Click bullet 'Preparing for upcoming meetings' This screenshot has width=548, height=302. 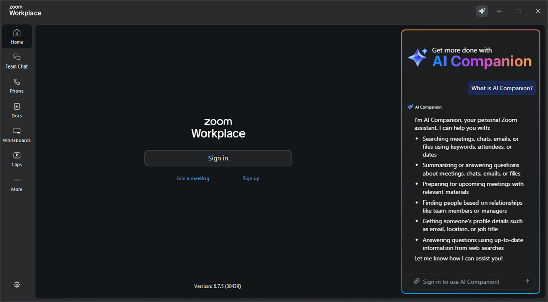tap(473, 188)
